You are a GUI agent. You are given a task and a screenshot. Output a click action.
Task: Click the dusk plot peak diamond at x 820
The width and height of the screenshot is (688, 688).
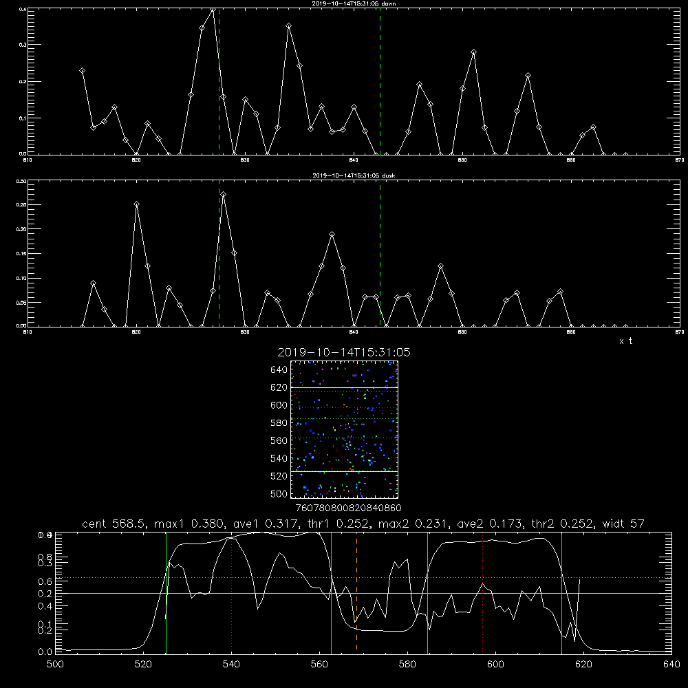tap(136, 204)
